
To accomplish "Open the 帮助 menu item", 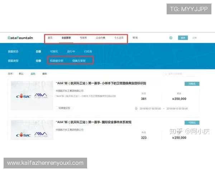I will tap(135, 38).
